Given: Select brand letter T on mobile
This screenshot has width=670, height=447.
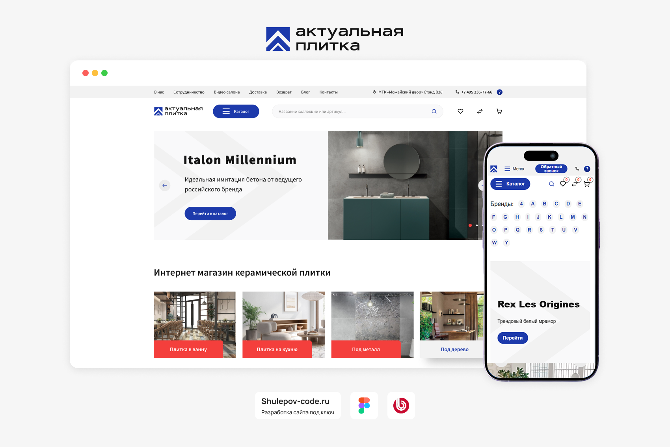Looking at the screenshot, I should tap(553, 230).
